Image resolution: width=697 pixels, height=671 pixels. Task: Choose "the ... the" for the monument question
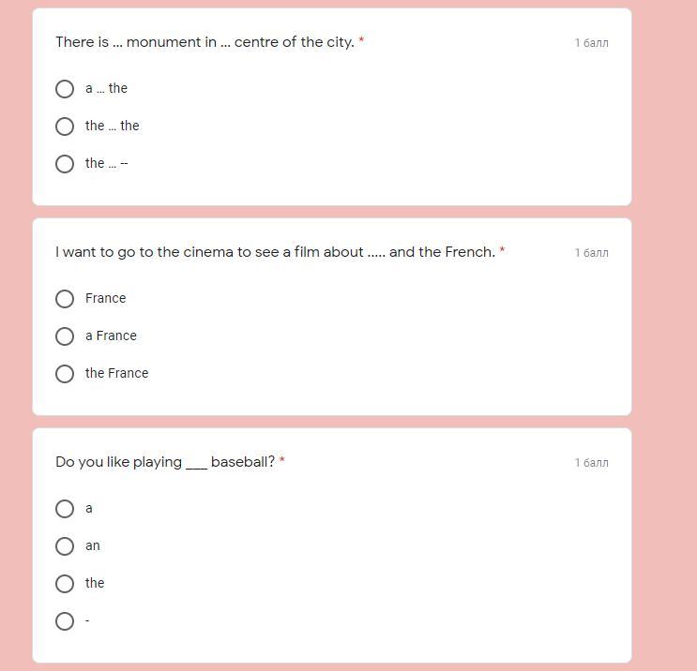coord(65,127)
